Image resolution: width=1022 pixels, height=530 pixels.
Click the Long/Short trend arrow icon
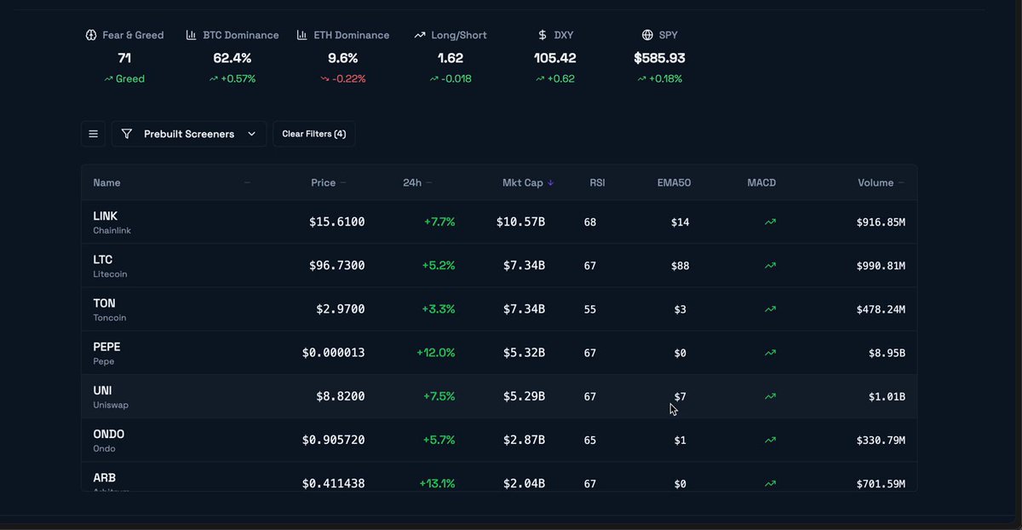point(420,35)
